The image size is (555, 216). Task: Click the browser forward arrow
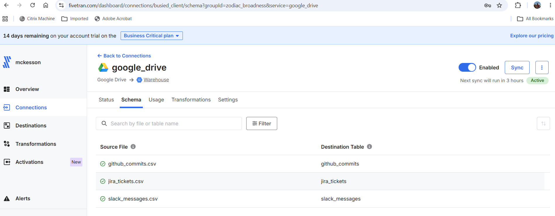point(19,5)
